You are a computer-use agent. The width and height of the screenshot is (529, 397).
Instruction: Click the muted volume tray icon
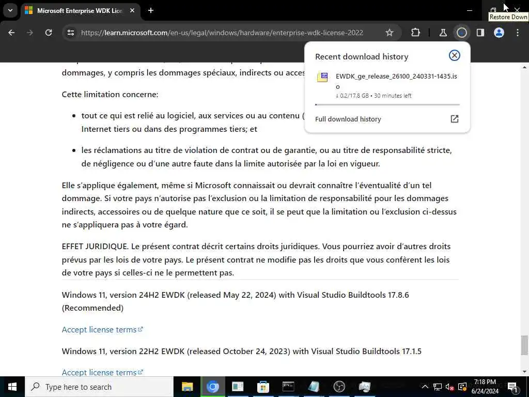[449, 387]
